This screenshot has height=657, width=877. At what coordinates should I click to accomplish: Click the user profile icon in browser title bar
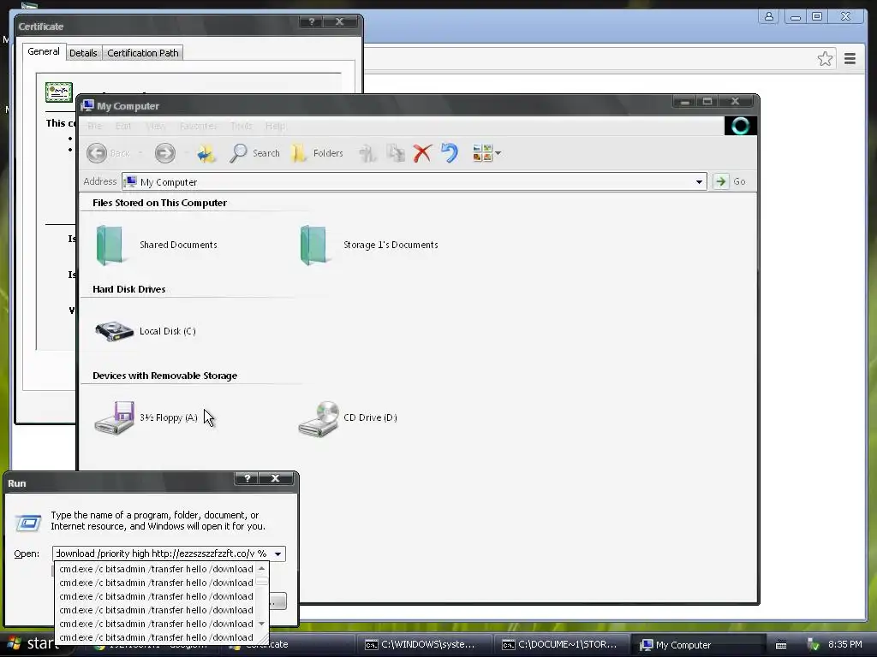[x=769, y=17]
